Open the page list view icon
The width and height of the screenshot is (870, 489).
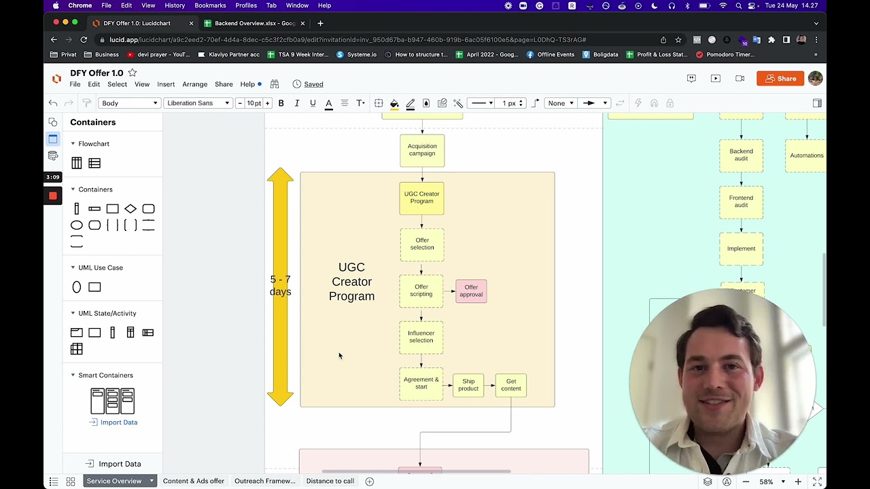pyautogui.click(x=54, y=482)
